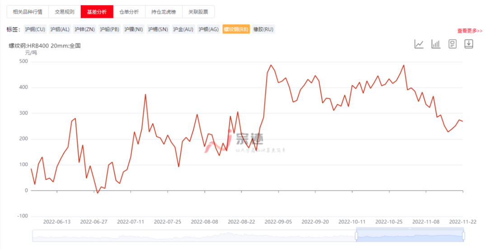This screenshot has width=488, height=250.
Task: Select the 沪铅(PB) tag
Action: coord(109,29)
